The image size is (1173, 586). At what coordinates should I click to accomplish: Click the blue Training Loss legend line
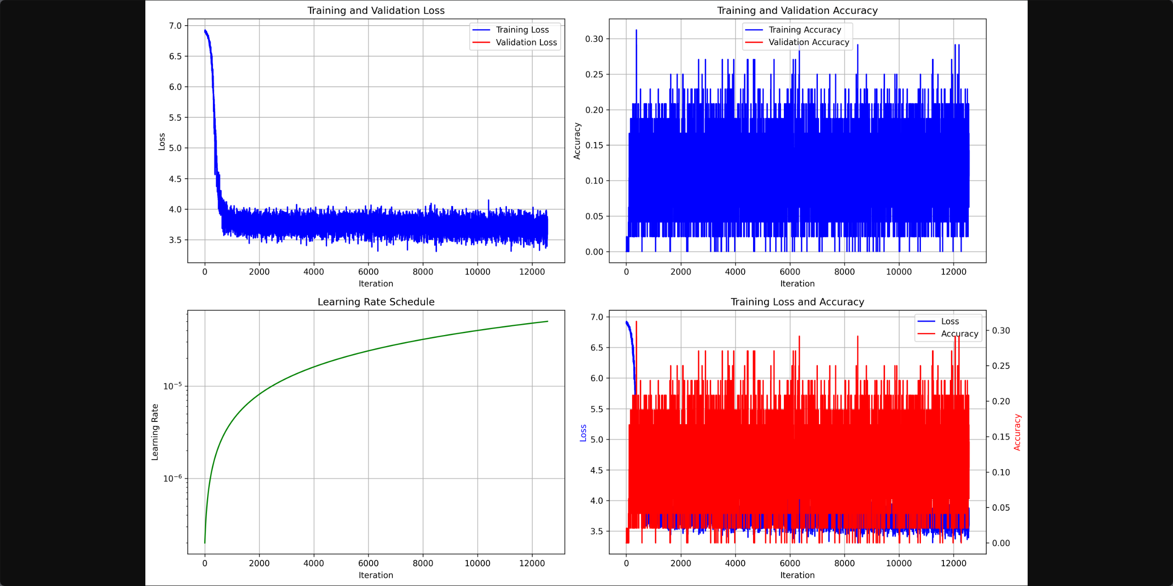[481, 30]
